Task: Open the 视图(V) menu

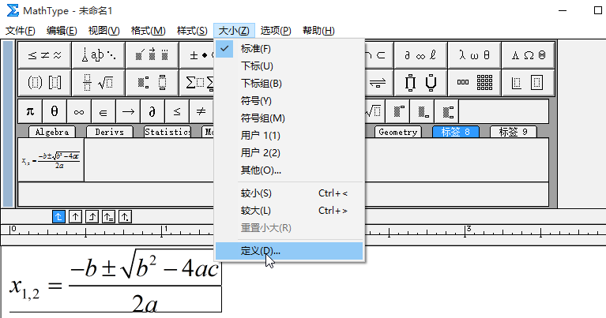Action: 104,31
